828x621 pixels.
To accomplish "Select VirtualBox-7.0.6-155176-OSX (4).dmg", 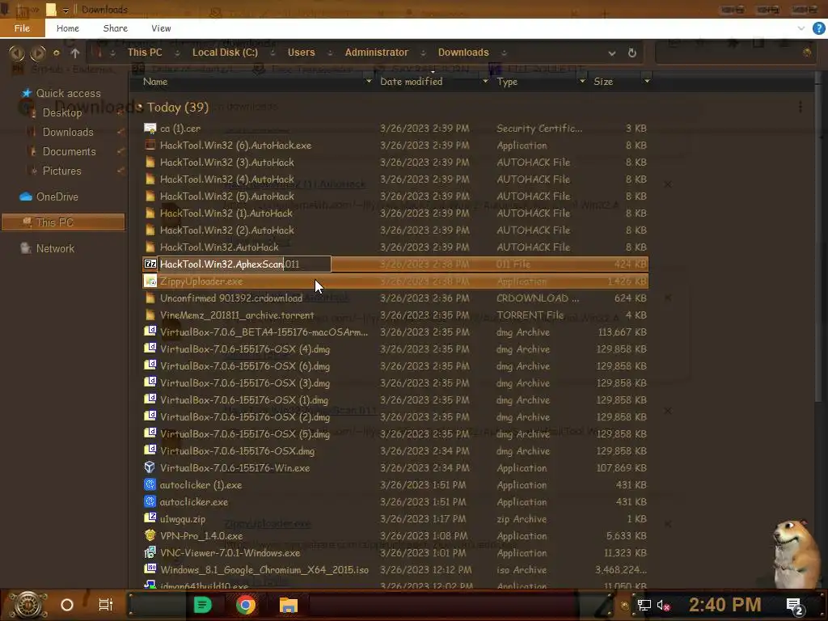I will click(x=245, y=349).
